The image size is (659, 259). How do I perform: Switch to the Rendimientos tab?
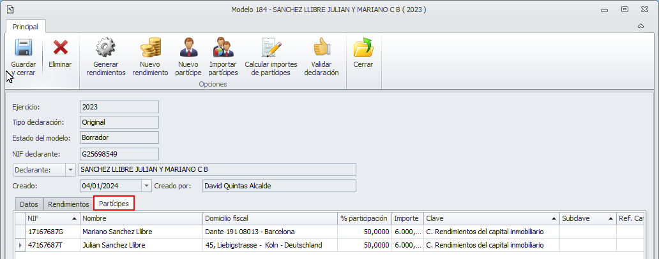click(x=68, y=204)
